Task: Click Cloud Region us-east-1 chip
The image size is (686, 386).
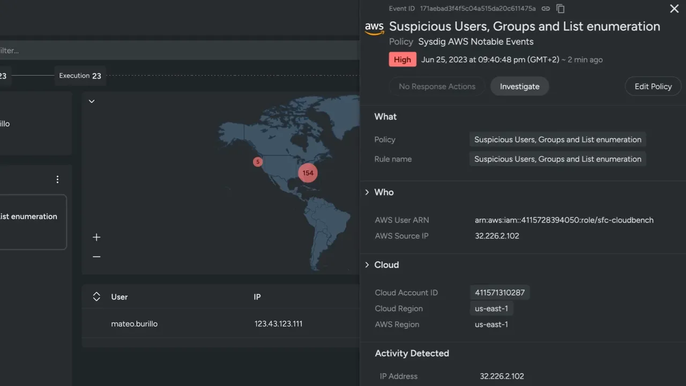Action: tap(491, 308)
